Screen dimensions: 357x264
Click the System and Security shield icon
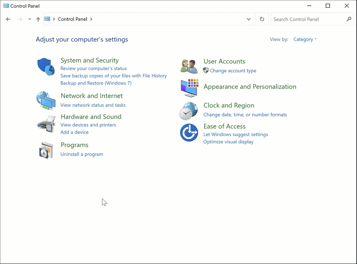click(46, 66)
